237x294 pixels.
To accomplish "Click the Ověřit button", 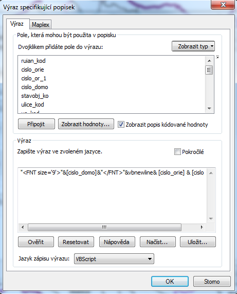I will (x=36, y=242).
